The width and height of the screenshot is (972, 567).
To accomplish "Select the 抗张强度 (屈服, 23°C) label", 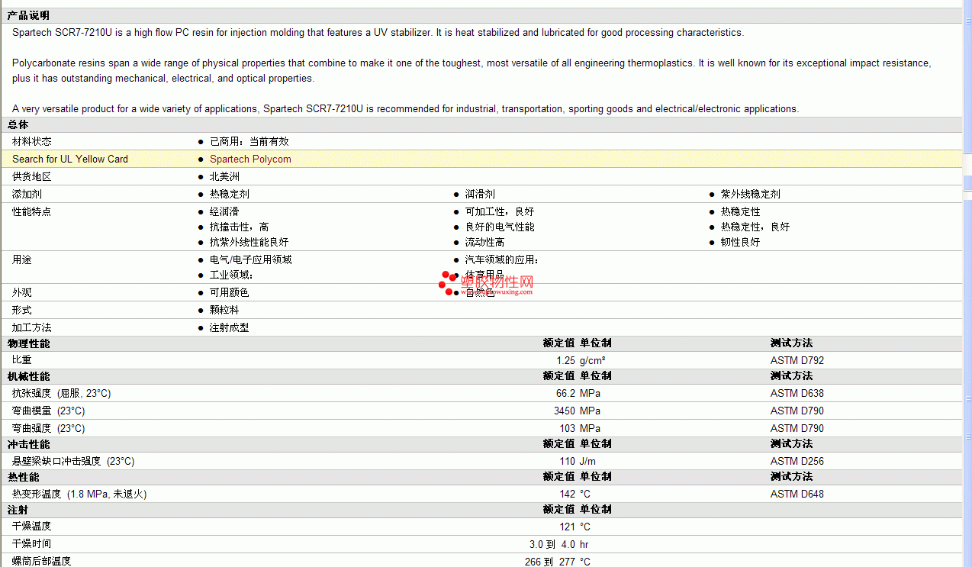I will (62, 393).
